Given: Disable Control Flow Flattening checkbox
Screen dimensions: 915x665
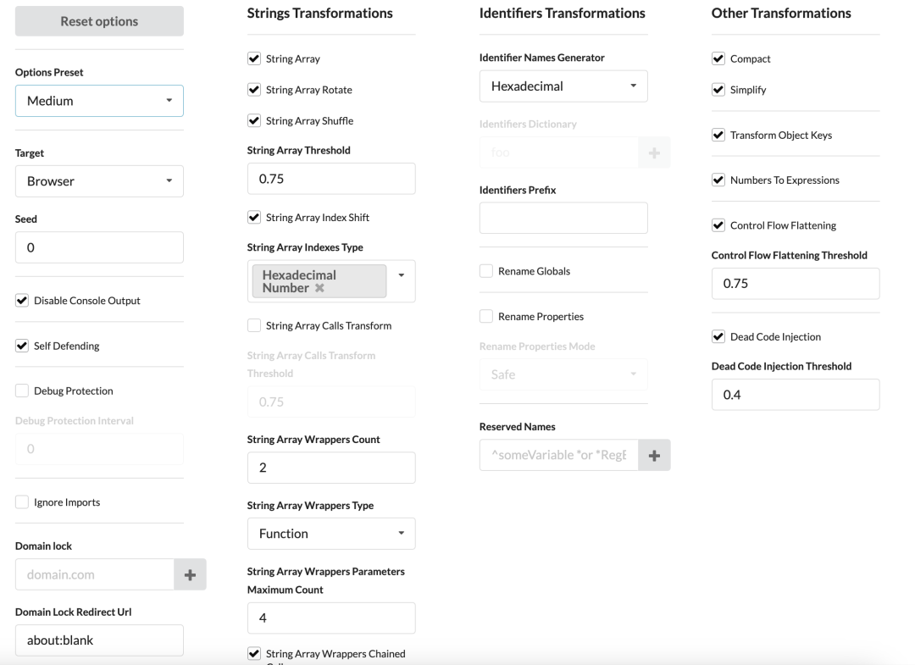Looking at the screenshot, I should (x=718, y=225).
